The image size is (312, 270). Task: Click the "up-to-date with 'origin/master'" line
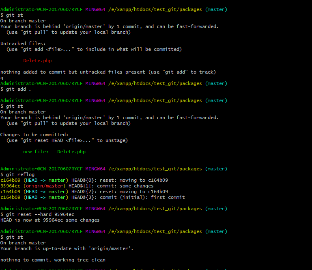(67, 248)
